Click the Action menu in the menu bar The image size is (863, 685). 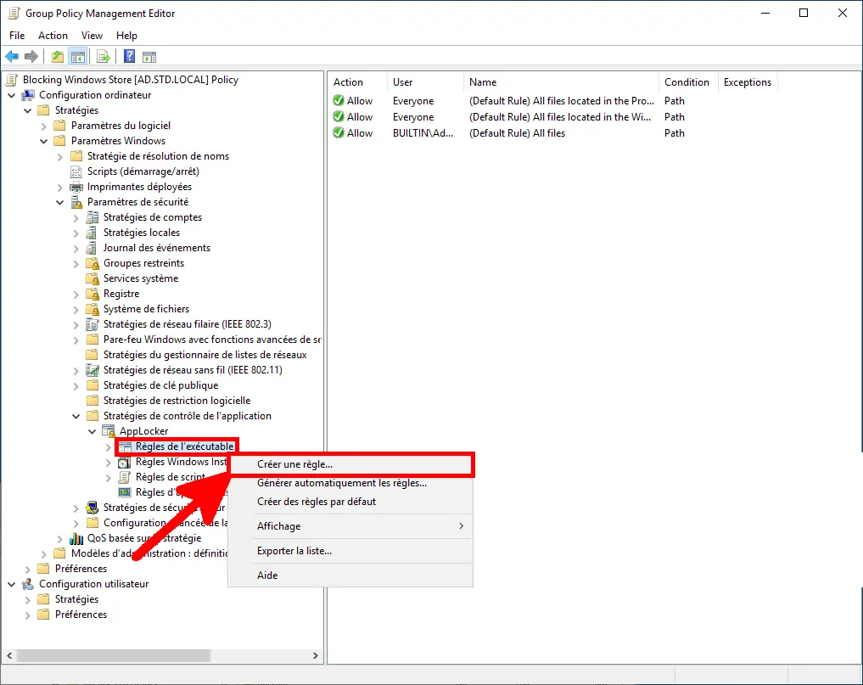(x=53, y=36)
